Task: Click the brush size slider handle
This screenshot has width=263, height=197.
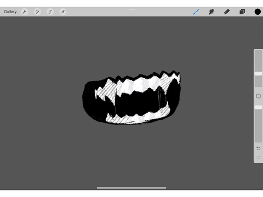Action: 258,73
